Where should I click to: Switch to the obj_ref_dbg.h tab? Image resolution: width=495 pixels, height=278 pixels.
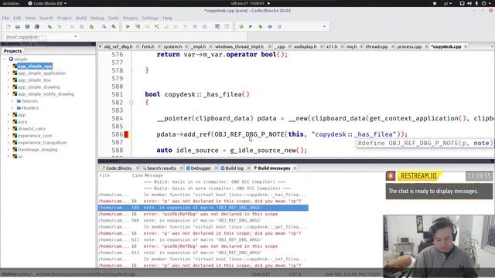pyautogui.click(x=118, y=46)
